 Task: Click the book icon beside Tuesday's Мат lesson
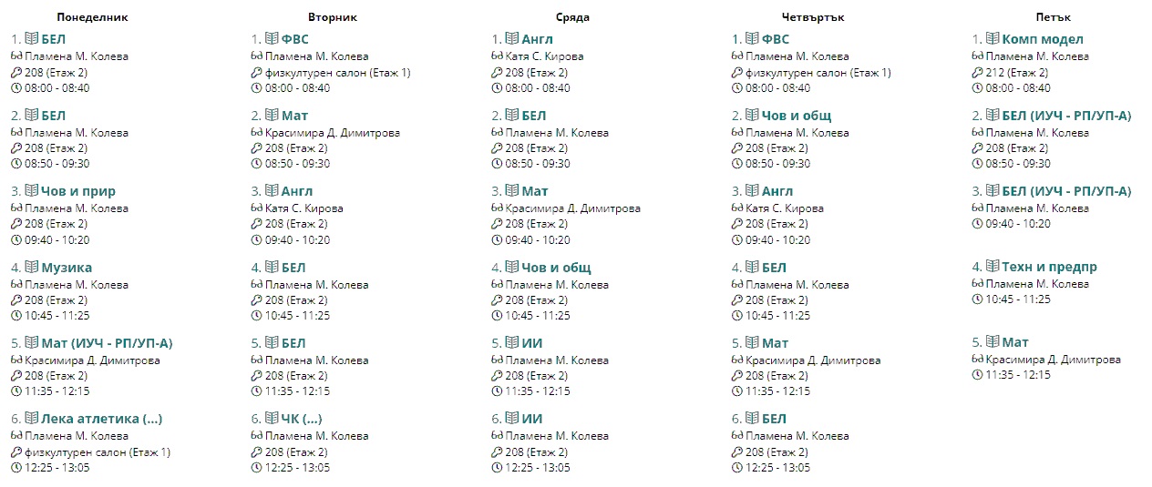point(272,116)
